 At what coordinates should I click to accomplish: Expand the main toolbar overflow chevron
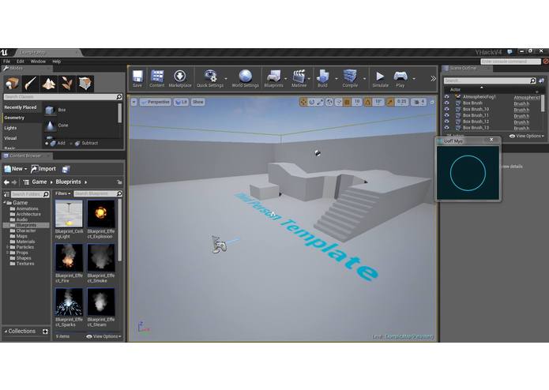[433, 79]
